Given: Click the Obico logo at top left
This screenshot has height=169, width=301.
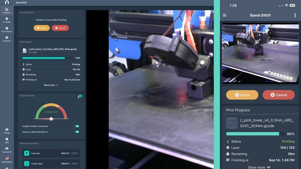Looking at the screenshot, I should 7,3.
